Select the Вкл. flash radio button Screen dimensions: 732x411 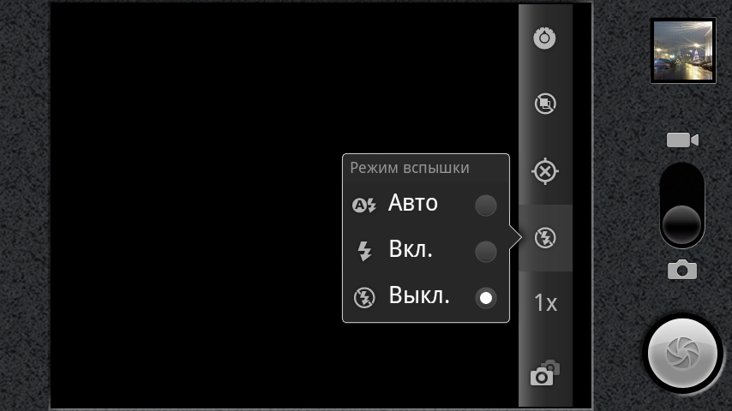(486, 252)
